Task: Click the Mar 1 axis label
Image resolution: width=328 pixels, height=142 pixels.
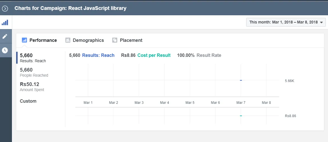Action: coord(88,103)
